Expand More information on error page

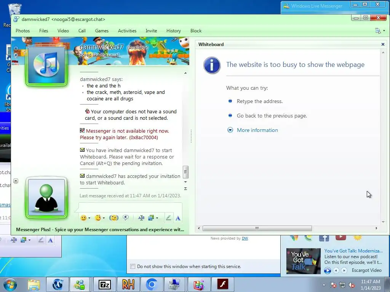pos(257,130)
